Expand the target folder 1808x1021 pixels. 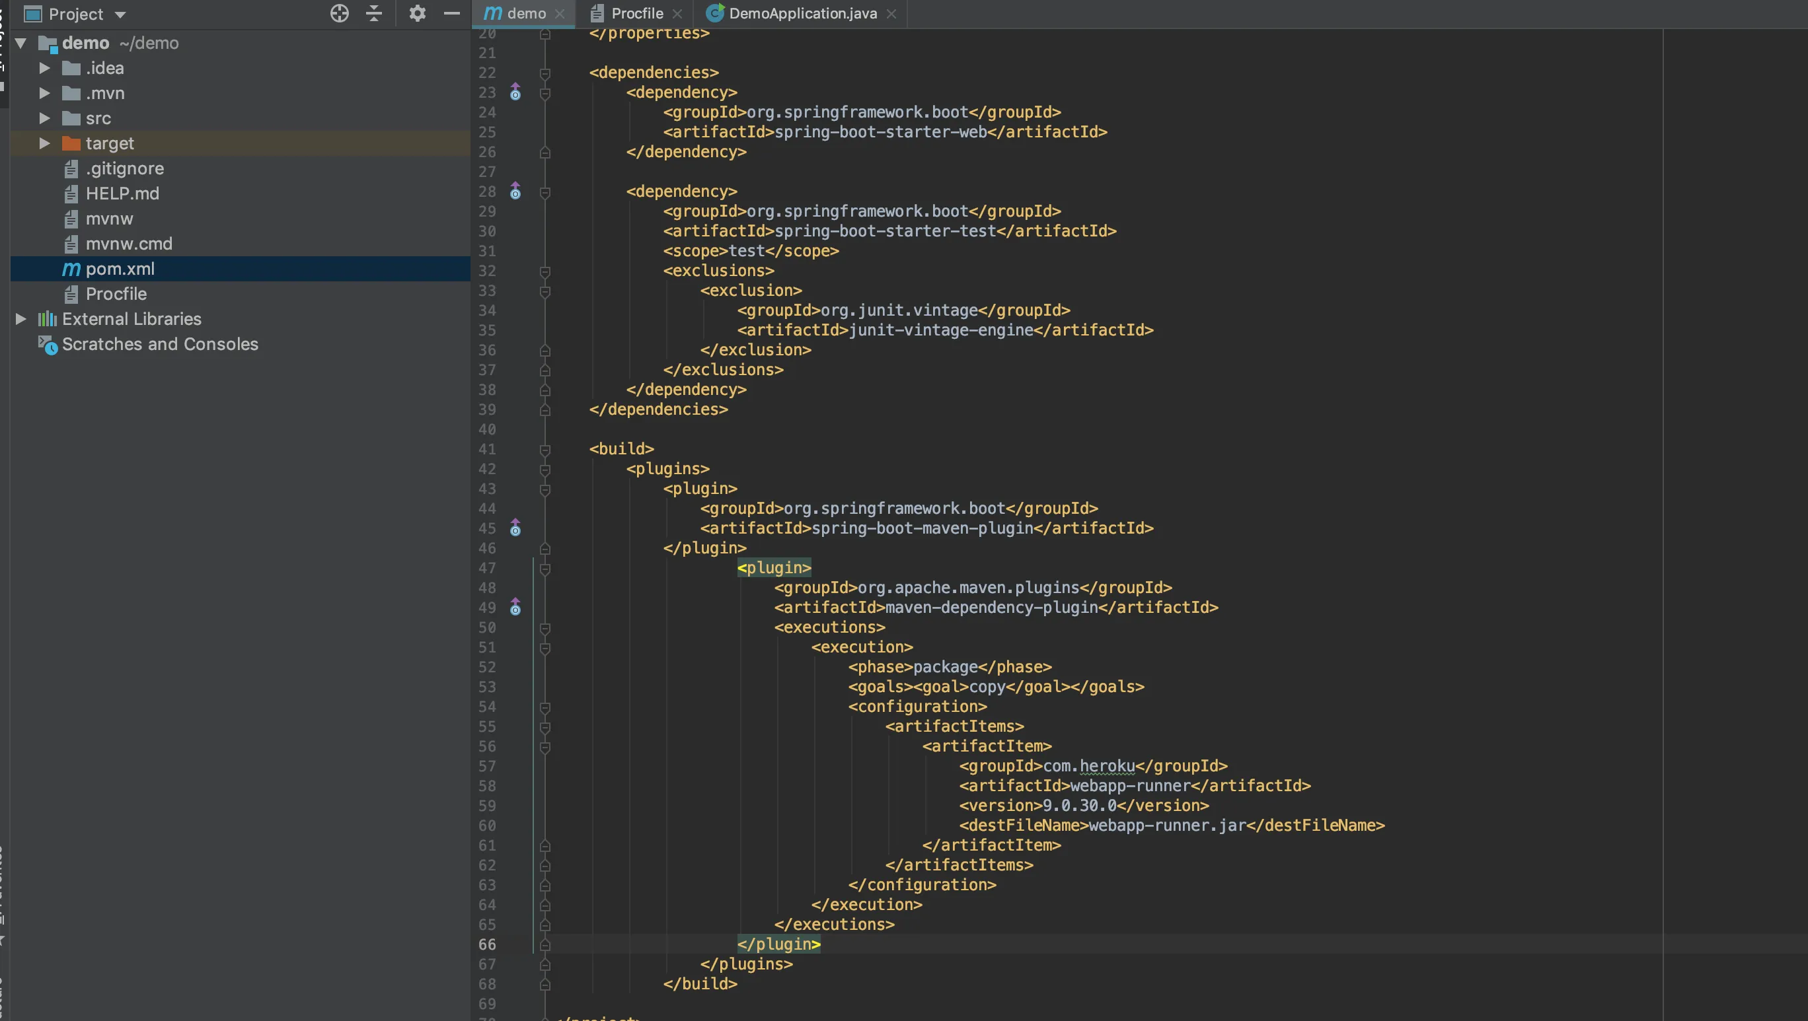[x=44, y=144]
